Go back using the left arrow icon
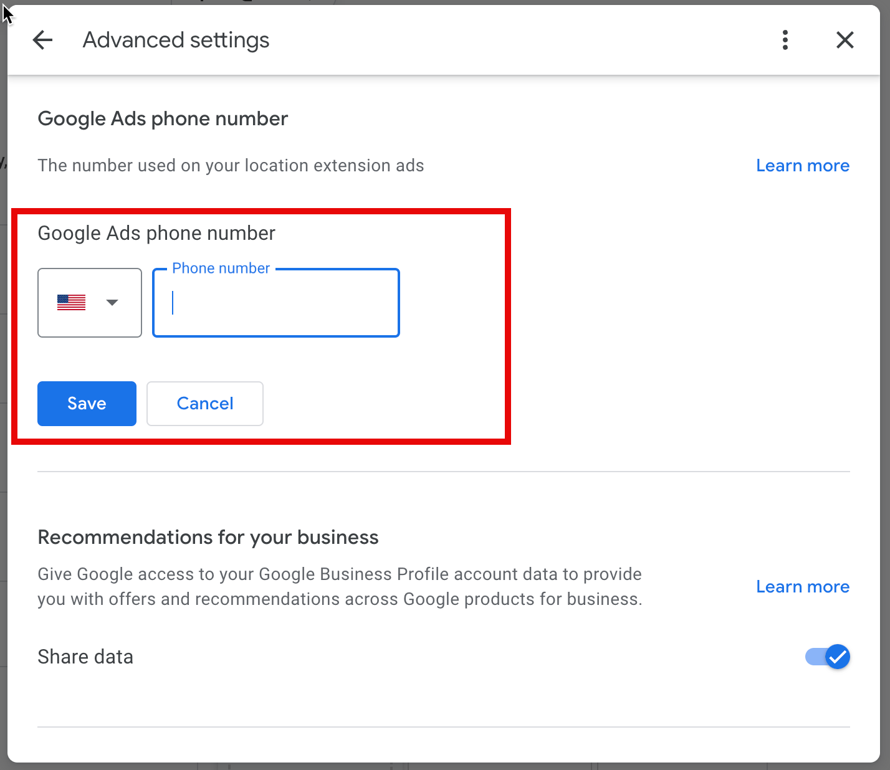The width and height of the screenshot is (890, 770). coord(42,40)
